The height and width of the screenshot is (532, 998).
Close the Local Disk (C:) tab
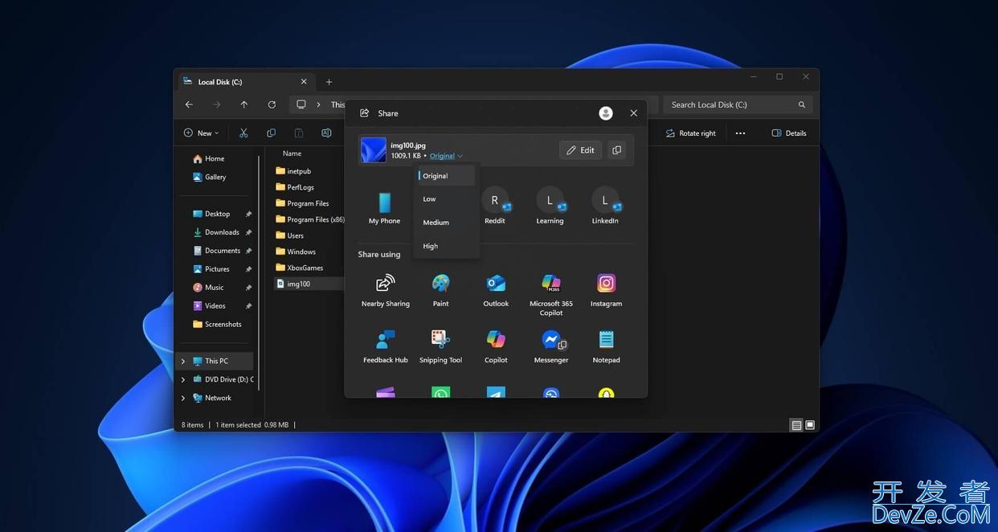tap(304, 82)
